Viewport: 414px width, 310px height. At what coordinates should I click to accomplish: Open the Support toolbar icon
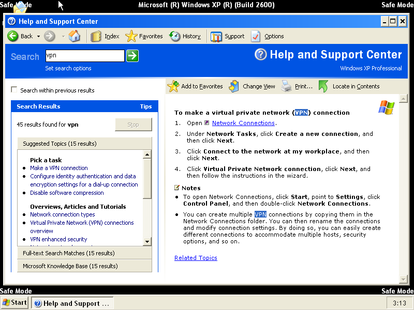tap(216, 36)
